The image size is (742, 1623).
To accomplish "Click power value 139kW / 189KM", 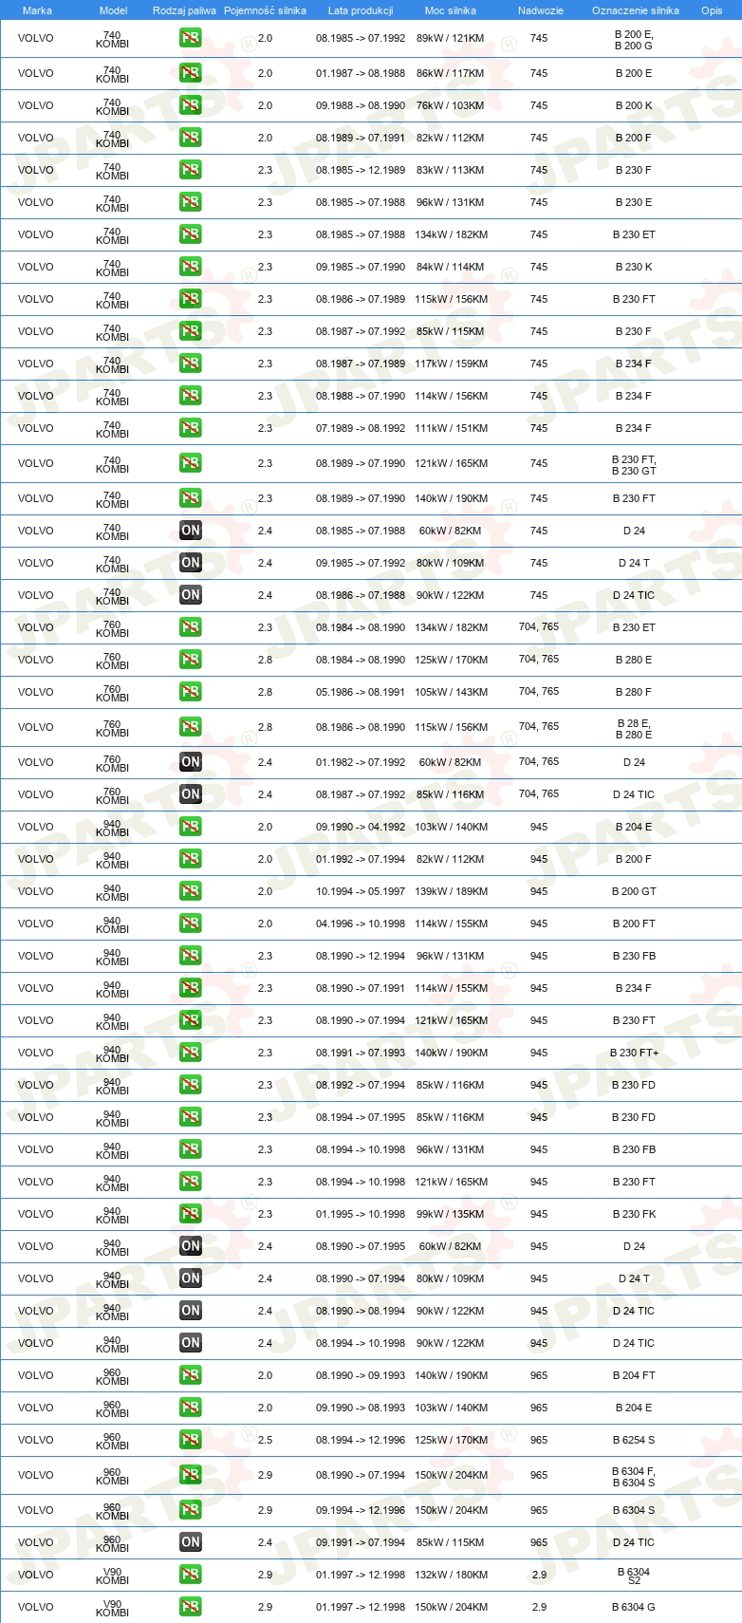I will [452, 891].
